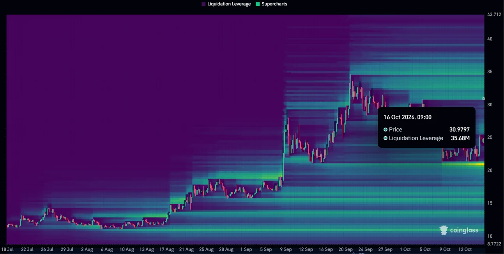This screenshot has height=254, width=504.
Task: Click the Price marker dot in tooltip
Action: [x=386, y=130]
